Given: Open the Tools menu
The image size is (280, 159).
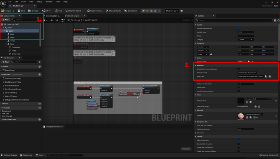Looking at the screenshot, I should tap(58, 2).
